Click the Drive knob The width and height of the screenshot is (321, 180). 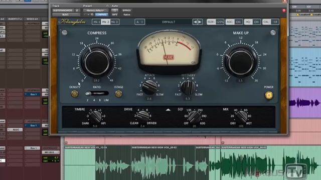tap(142, 116)
